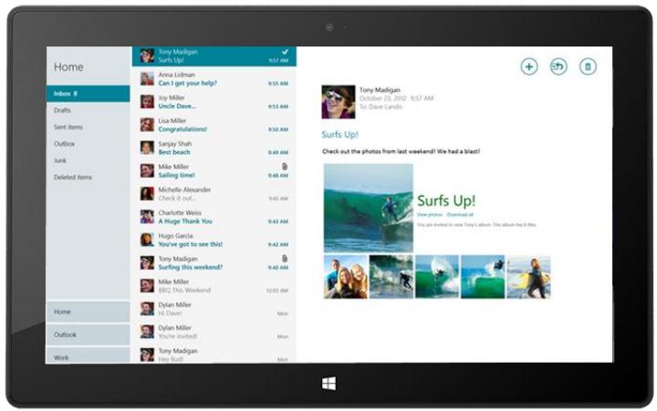Image resolution: width=657 pixels, height=411 pixels.
Task: Click Lisa Miller's avatar in the message list
Action: [147, 125]
